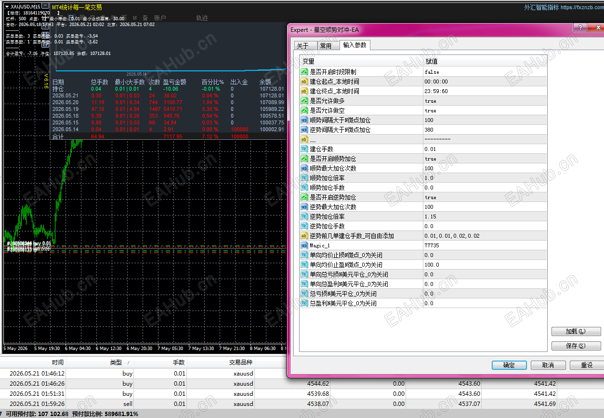The image size is (604, 418).
Task: Click the integer icon beside 逆势间隔大于N微点加仓
Action: coord(304,130)
